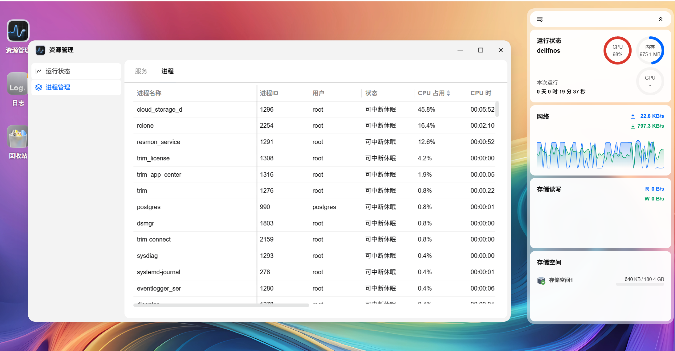The height and width of the screenshot is (351, 675).
Task: Click the memory usage ring gauge
Action: point(650,51)
